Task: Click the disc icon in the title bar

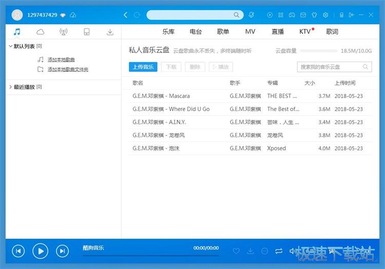Action: (x=269, y=15)
